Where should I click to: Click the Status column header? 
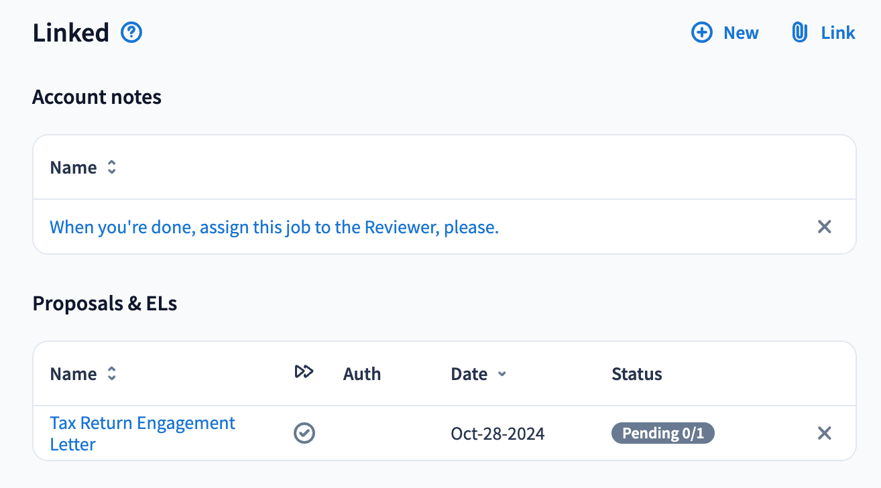pos(636,374)
